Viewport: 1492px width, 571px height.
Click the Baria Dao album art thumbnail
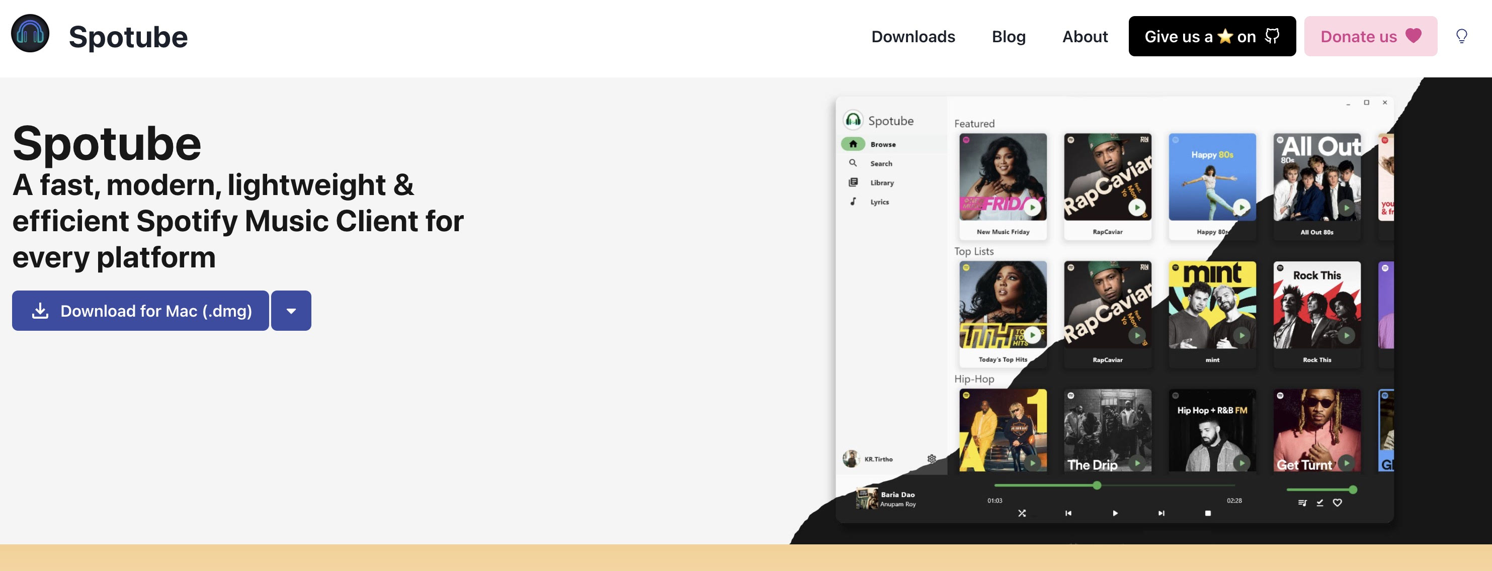click(x=867, y=498)
